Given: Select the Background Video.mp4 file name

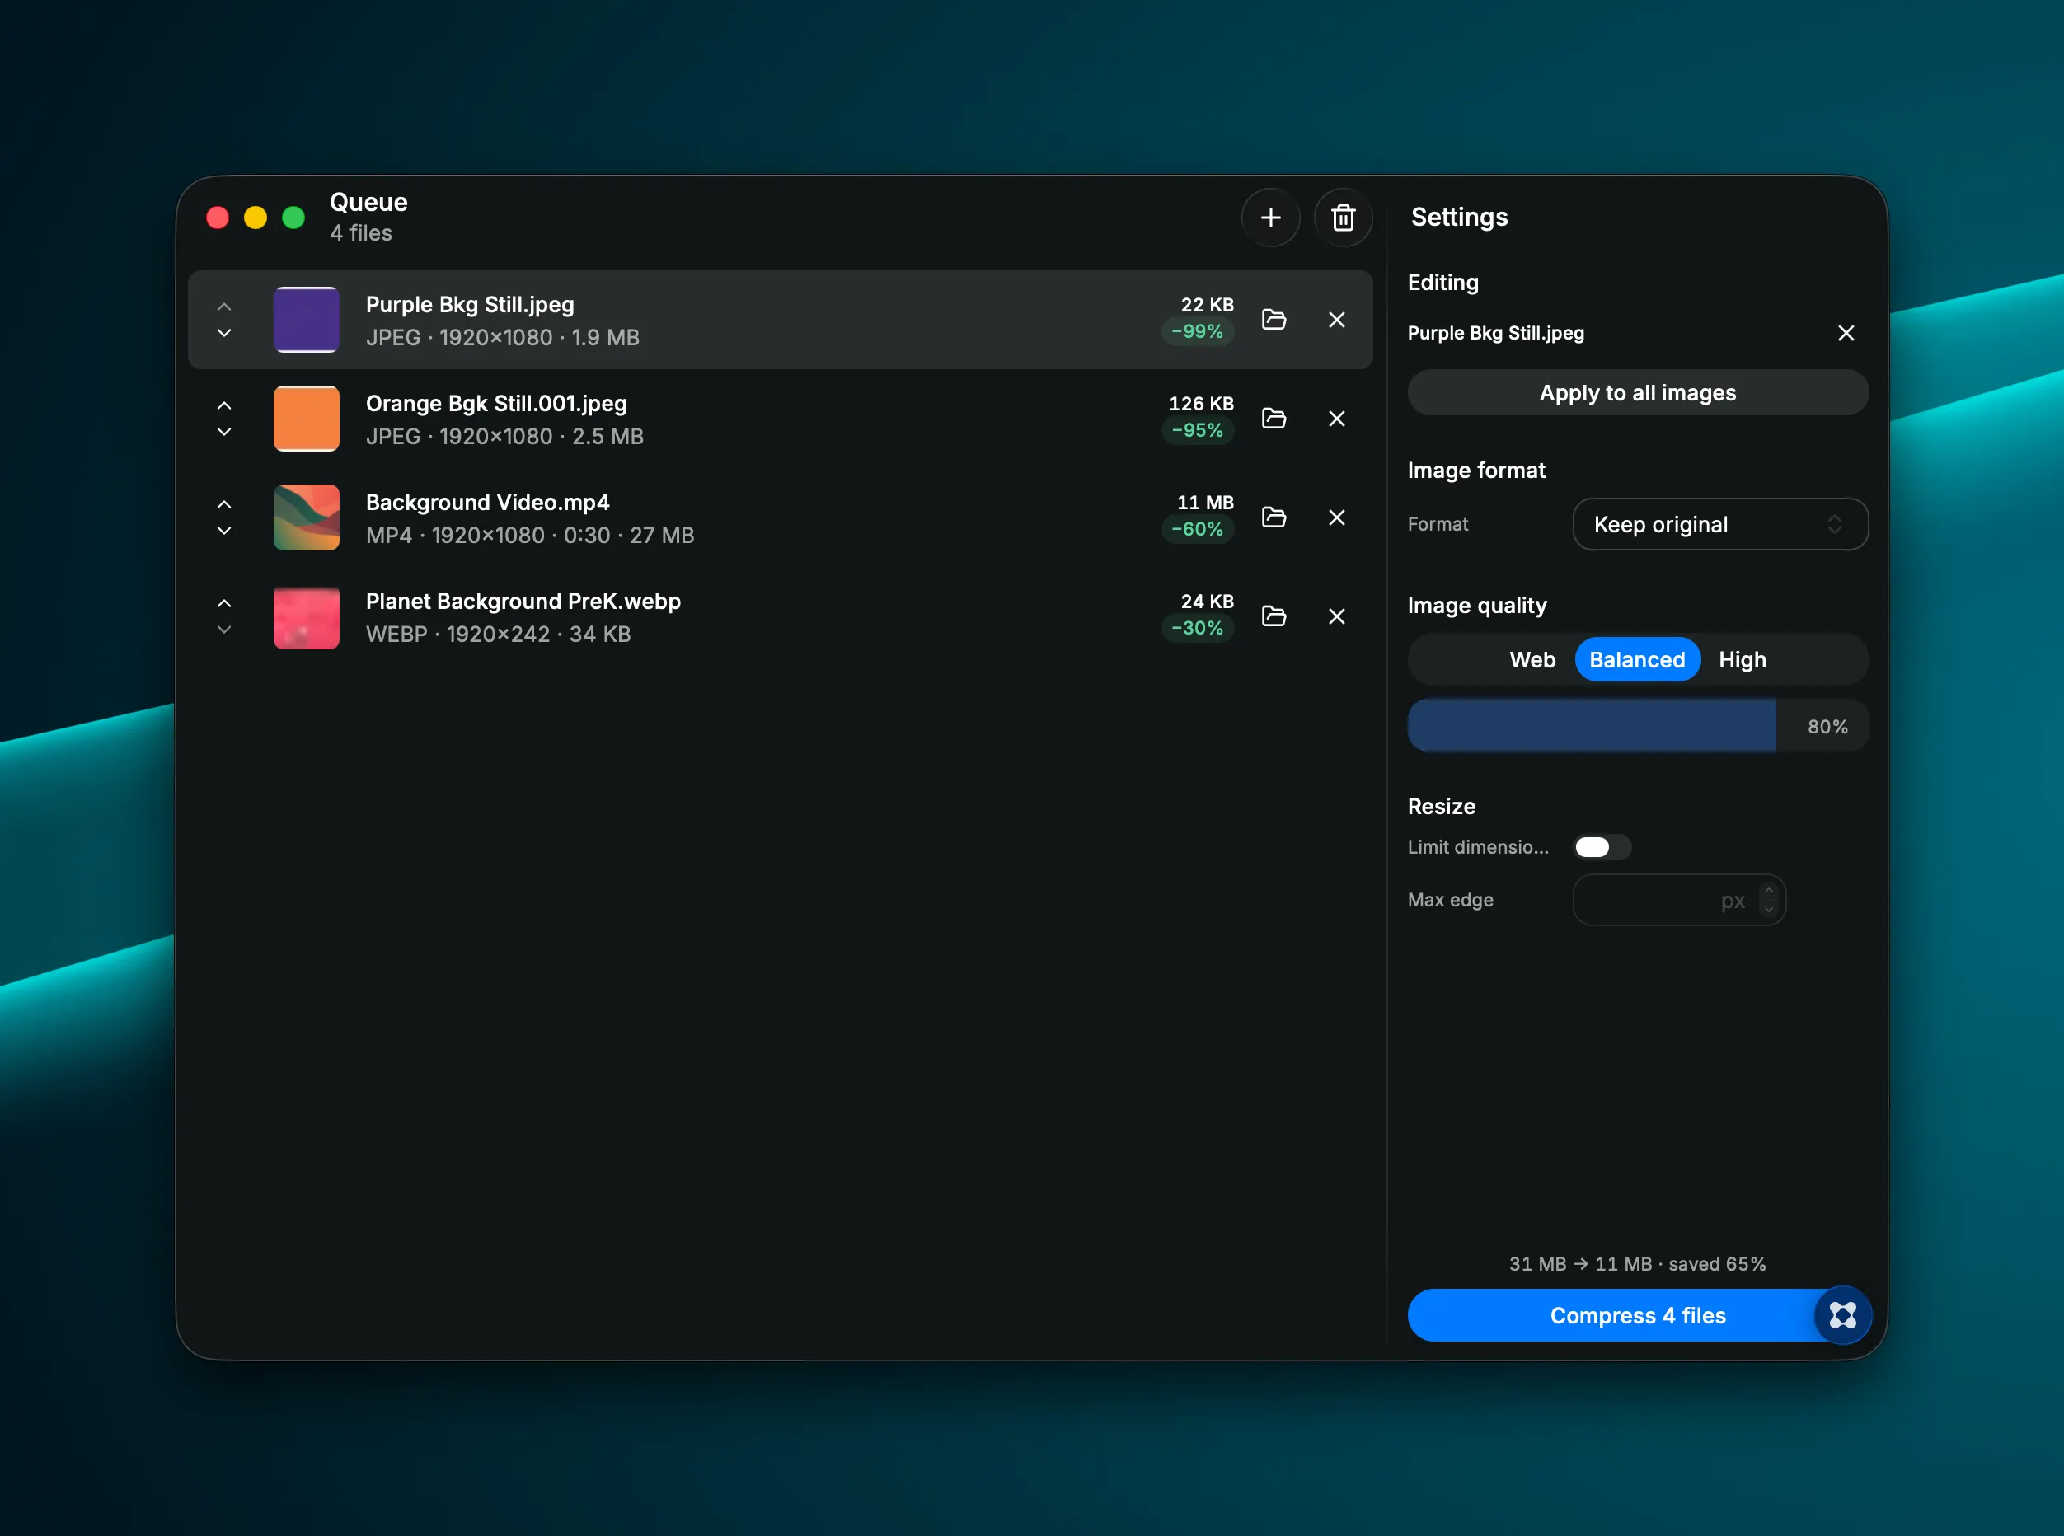Looking at the screenshot, I should pos(487,502).
